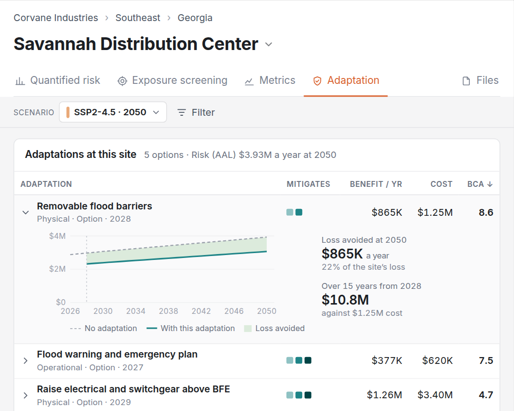Click the 'With this adaptation' legend entry
This screenshot has height=411, width=514.
tap(191, 329)
